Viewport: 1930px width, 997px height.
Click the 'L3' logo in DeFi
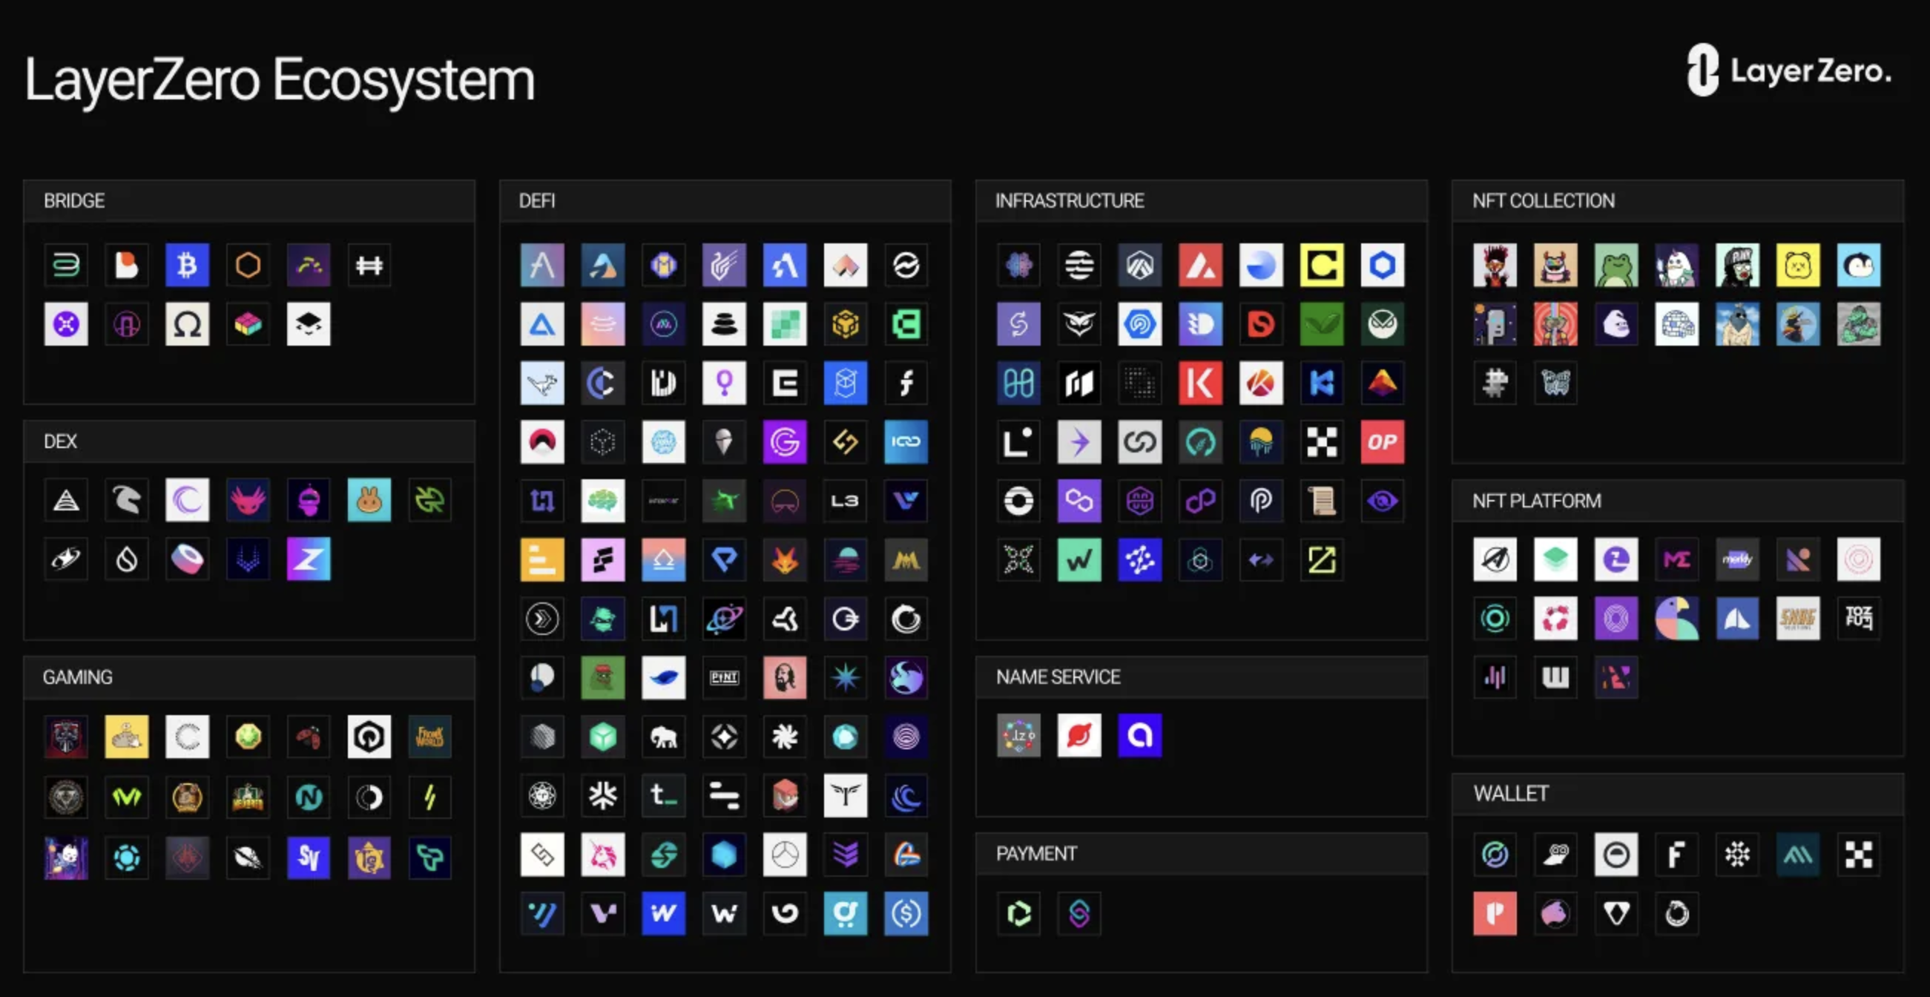845,501
